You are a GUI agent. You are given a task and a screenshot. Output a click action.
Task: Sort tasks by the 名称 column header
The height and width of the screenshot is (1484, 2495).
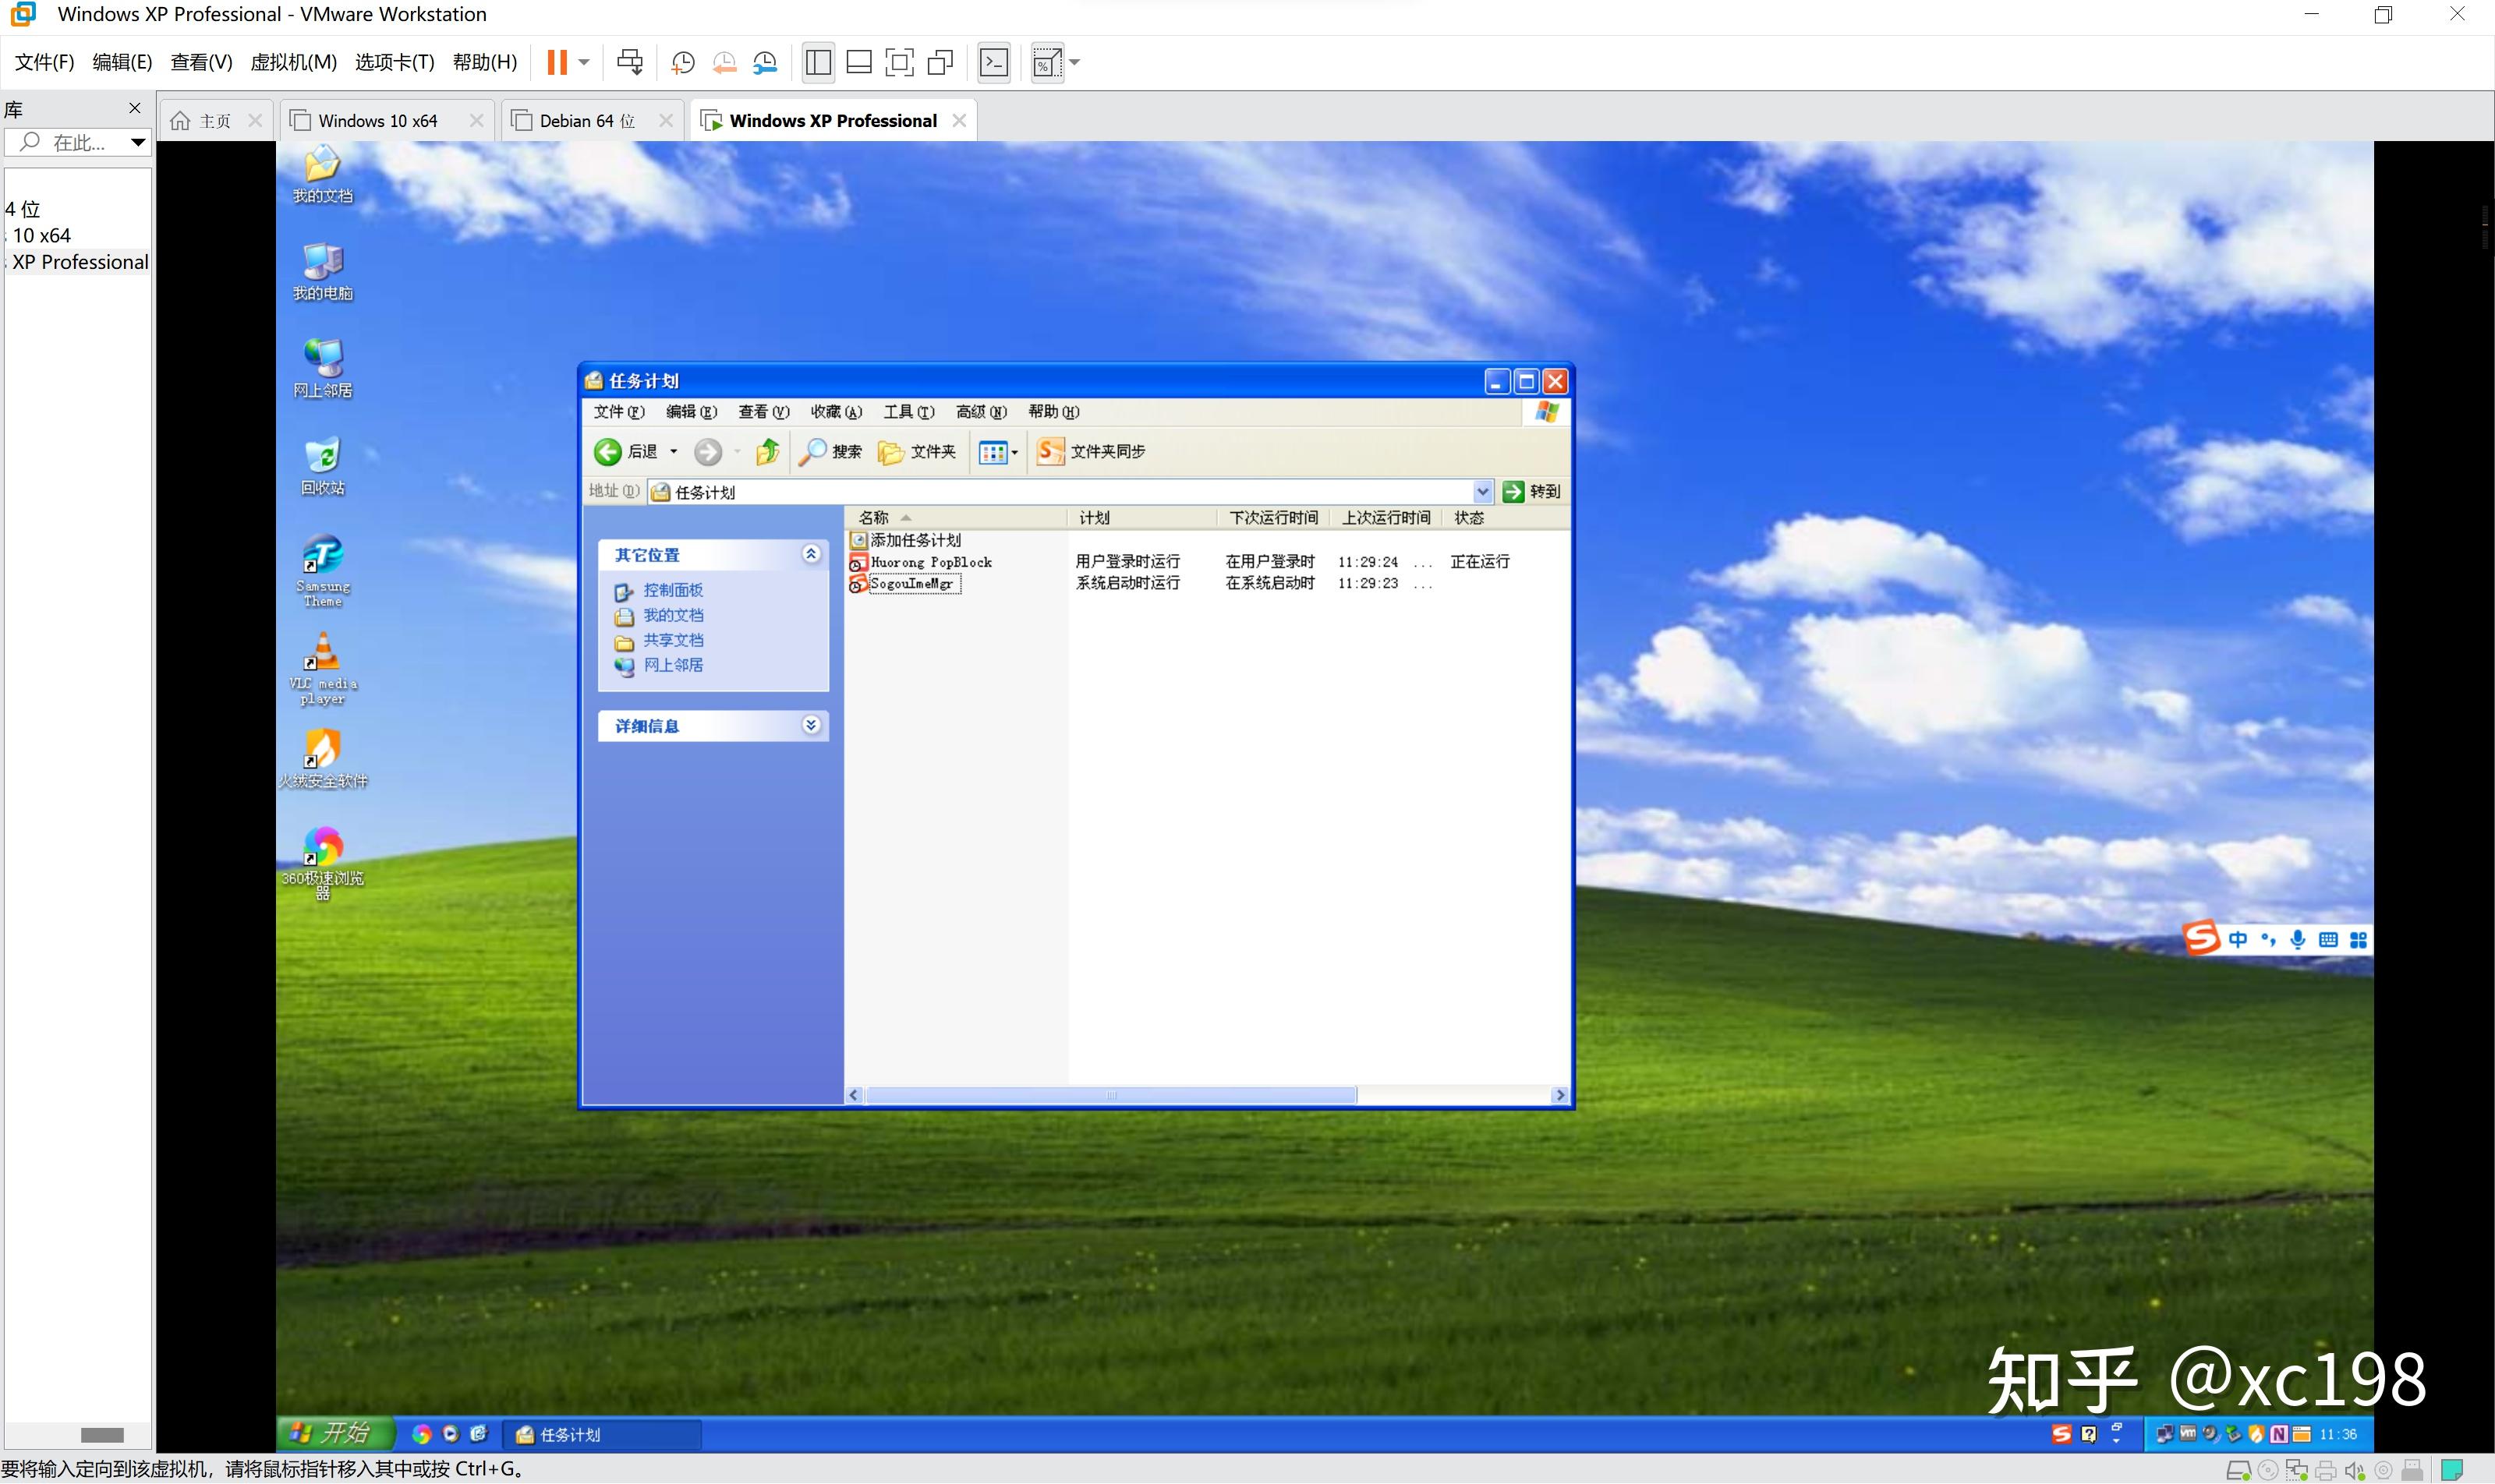[957, 518]
